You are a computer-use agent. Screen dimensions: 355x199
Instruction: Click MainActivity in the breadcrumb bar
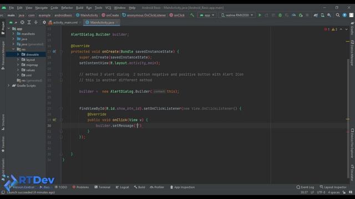point(87,15)
